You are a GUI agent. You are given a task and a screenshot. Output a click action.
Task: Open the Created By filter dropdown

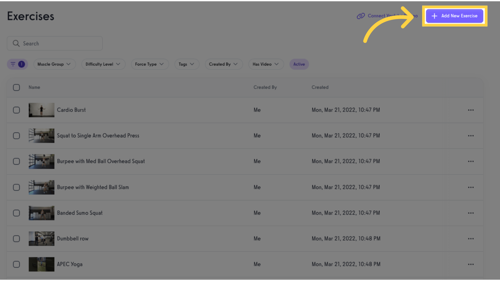pyautogui.click(x=223, y=64)
